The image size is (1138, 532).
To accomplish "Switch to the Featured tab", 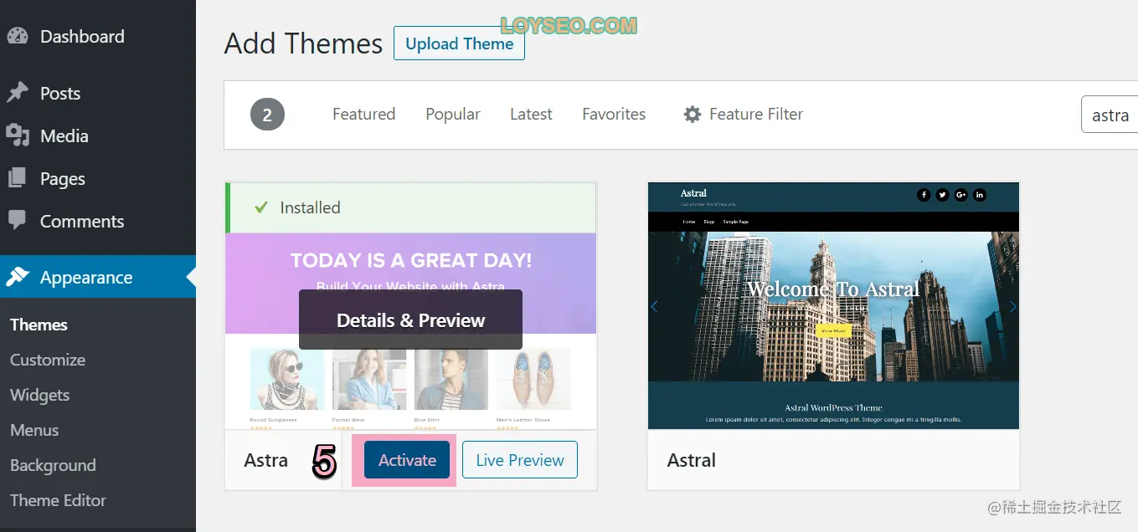I will [363, 114].
